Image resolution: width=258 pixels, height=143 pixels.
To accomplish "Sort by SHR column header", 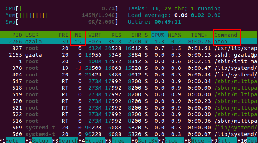I will click(x=136, y=35).
